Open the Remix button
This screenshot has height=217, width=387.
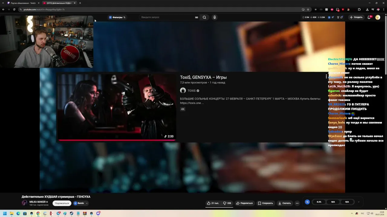[x=79, y=203]
